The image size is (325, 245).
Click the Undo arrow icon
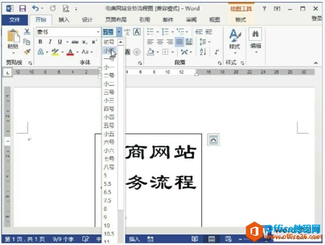(x=35, y=8)
